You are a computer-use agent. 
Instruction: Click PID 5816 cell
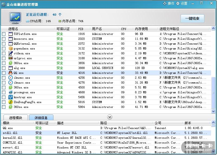81,102
